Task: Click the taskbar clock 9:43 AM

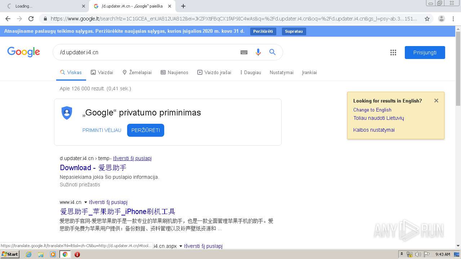Action: click(443, 254)
